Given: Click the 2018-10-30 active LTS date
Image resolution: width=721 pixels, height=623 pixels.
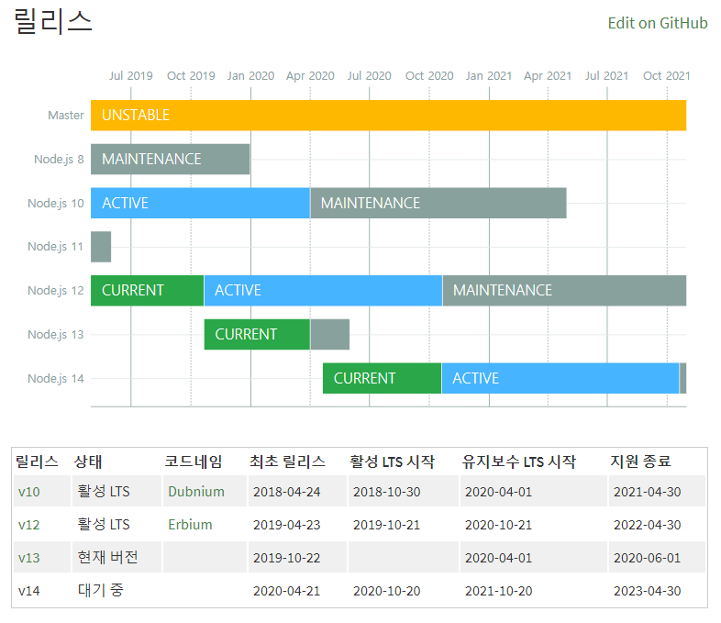Looking at the screenshot, I should pyautogui.click(x=387, y=492).
